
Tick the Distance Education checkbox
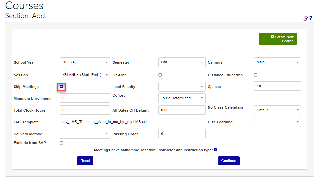(x=256, y=75)
